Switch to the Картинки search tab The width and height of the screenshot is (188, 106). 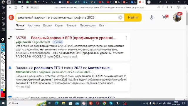(x=33, y=25)
